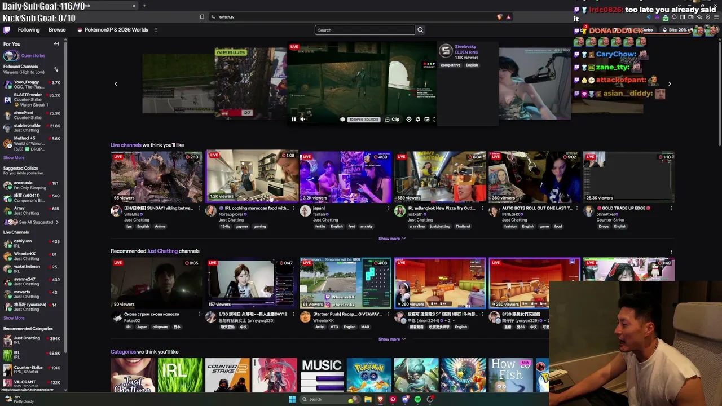The height and width of the screenshot is (406, 722).
Task: Open options for the fanfan stream card
Action: point(388,208)
